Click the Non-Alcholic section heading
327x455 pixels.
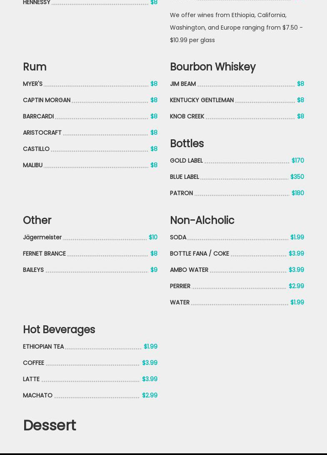(x=202, y=220)
